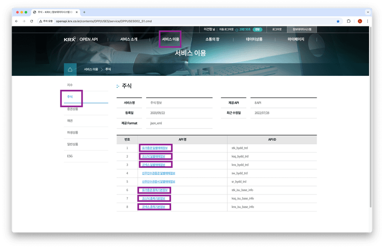Click the 정보데이터시스템 button
384x248 pixels.
[x=302, y=29]
